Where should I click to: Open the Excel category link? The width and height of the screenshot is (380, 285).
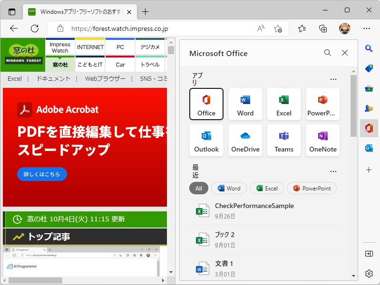point(15,79)
